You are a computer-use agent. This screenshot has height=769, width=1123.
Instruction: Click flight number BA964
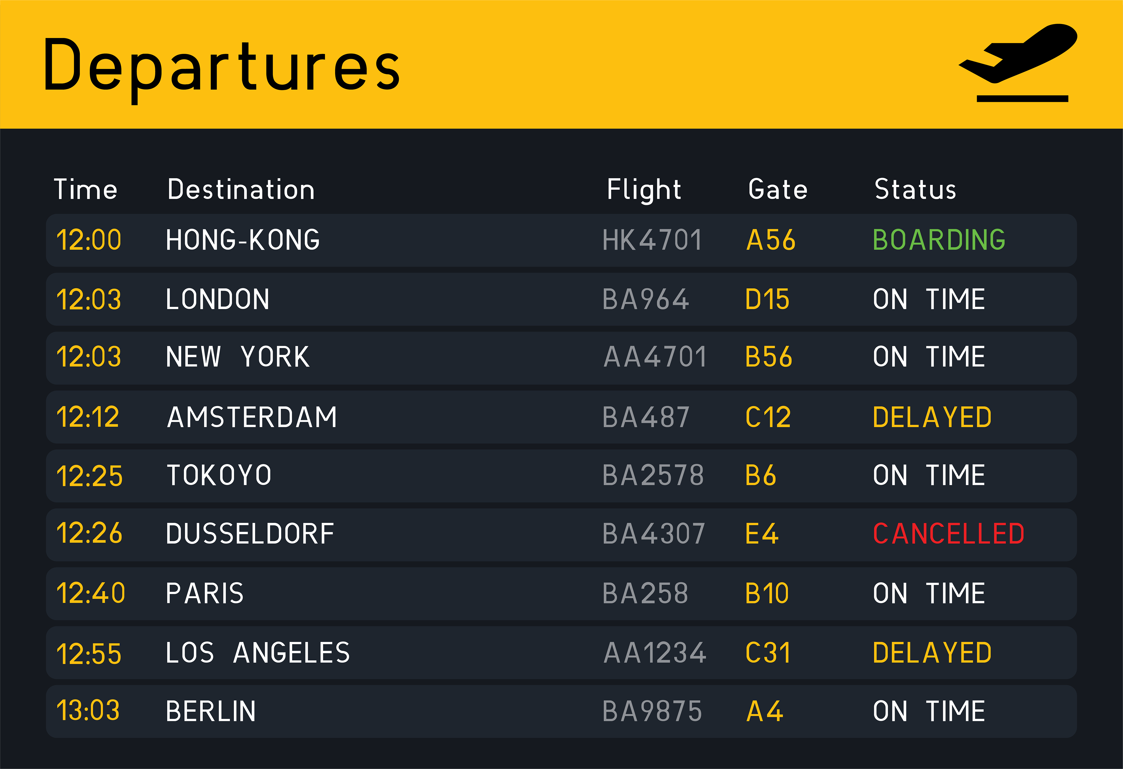646,299
